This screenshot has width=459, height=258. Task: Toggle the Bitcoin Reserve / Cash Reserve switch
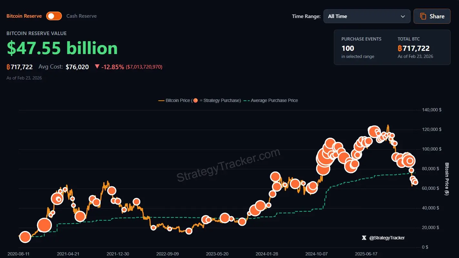(x=54, y=16)
